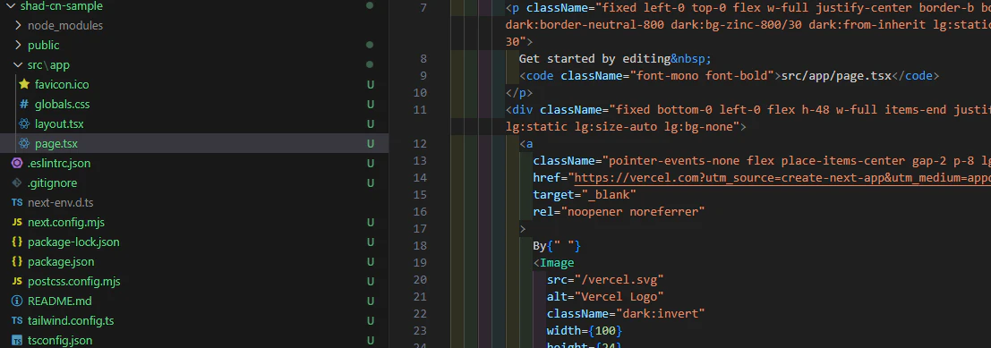Open tailwind.config.ts file

71,320
